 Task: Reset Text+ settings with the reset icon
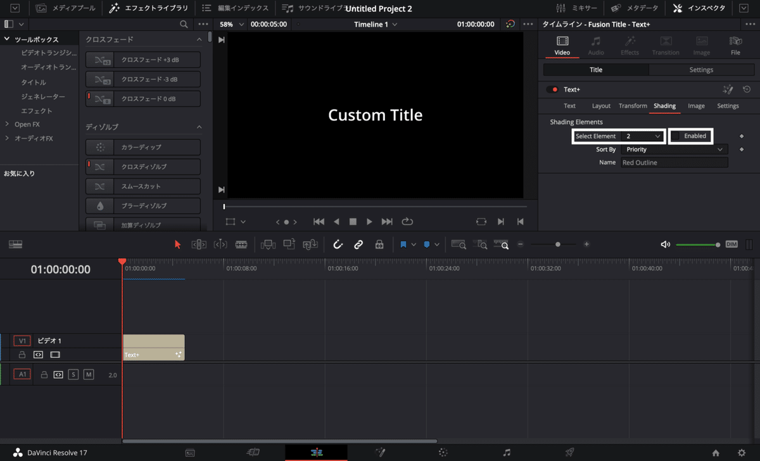coord(747,90)
